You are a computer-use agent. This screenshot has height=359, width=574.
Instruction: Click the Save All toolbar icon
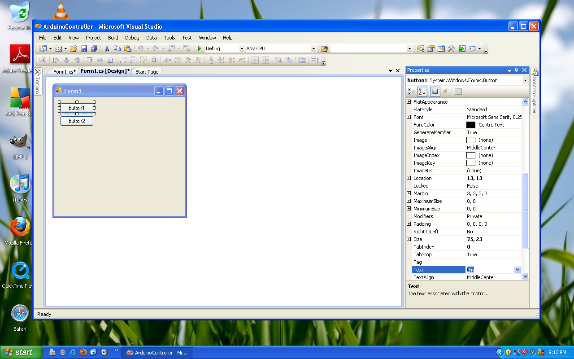[x=94, y=48]
